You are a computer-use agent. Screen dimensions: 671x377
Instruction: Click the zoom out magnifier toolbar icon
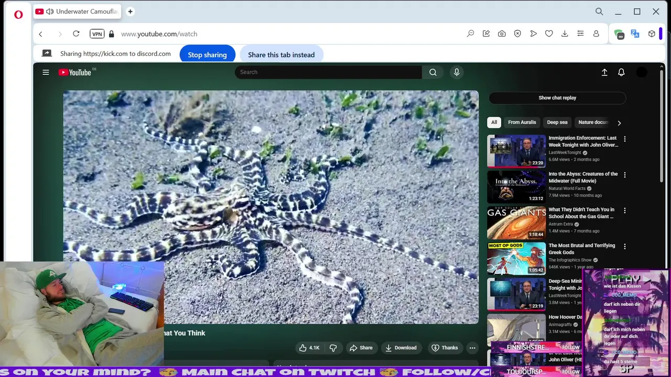coord(470,34)
